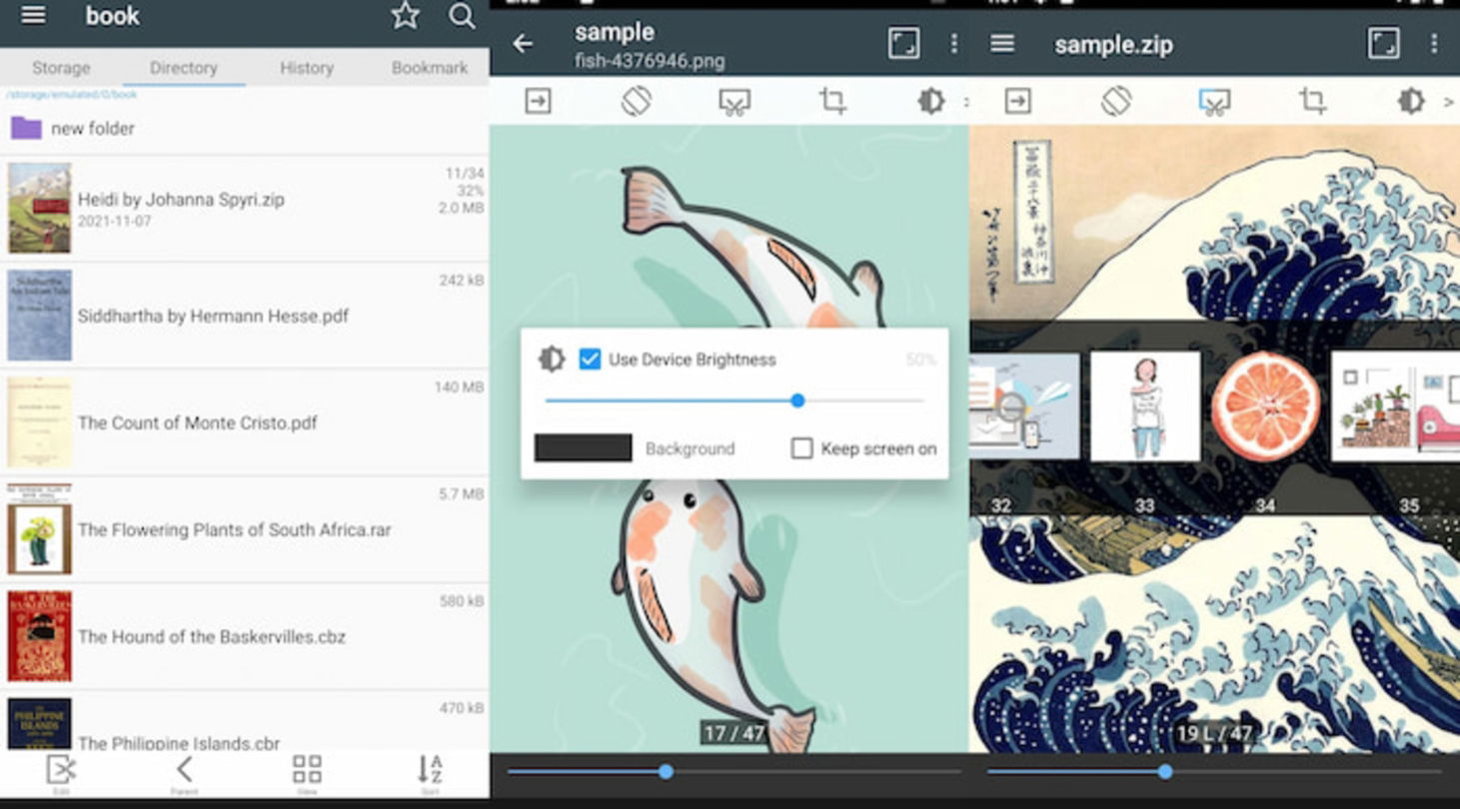Open The Count of Monte Cristo.pdf
Image resolution: width=1460 pixels, height=809 pixels.
[x=245, y=422]
